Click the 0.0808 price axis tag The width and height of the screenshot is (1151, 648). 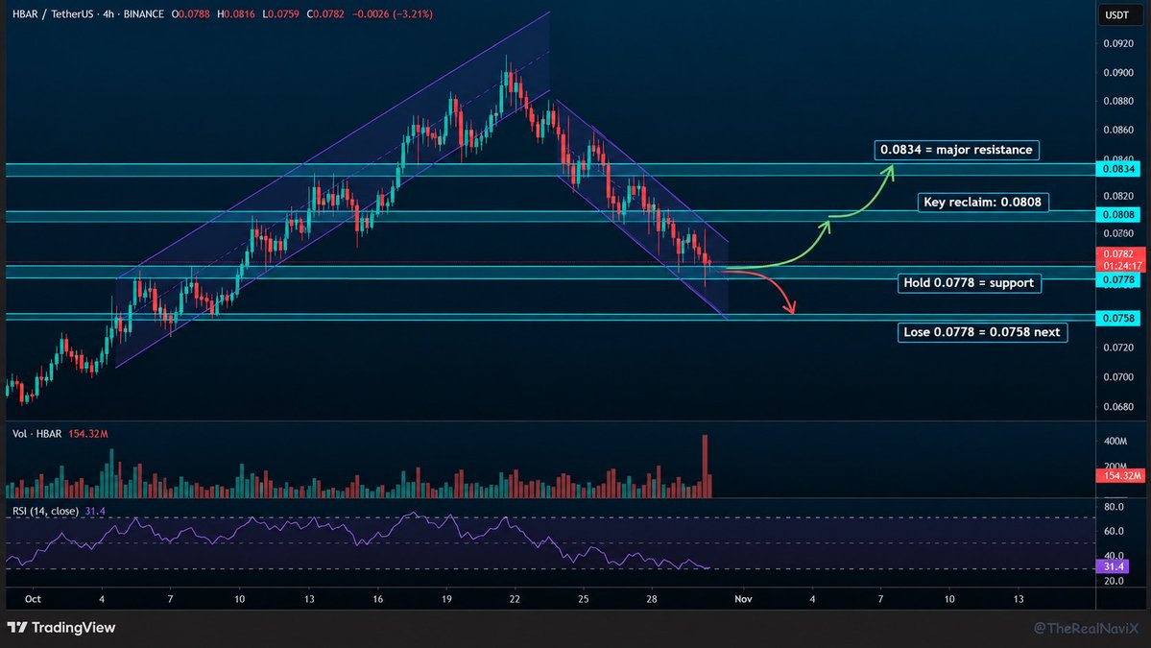1118,215
